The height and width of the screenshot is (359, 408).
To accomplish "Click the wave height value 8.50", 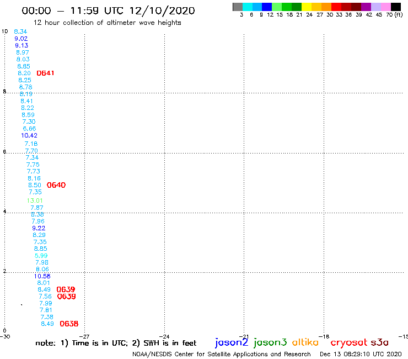I will 35,185.
